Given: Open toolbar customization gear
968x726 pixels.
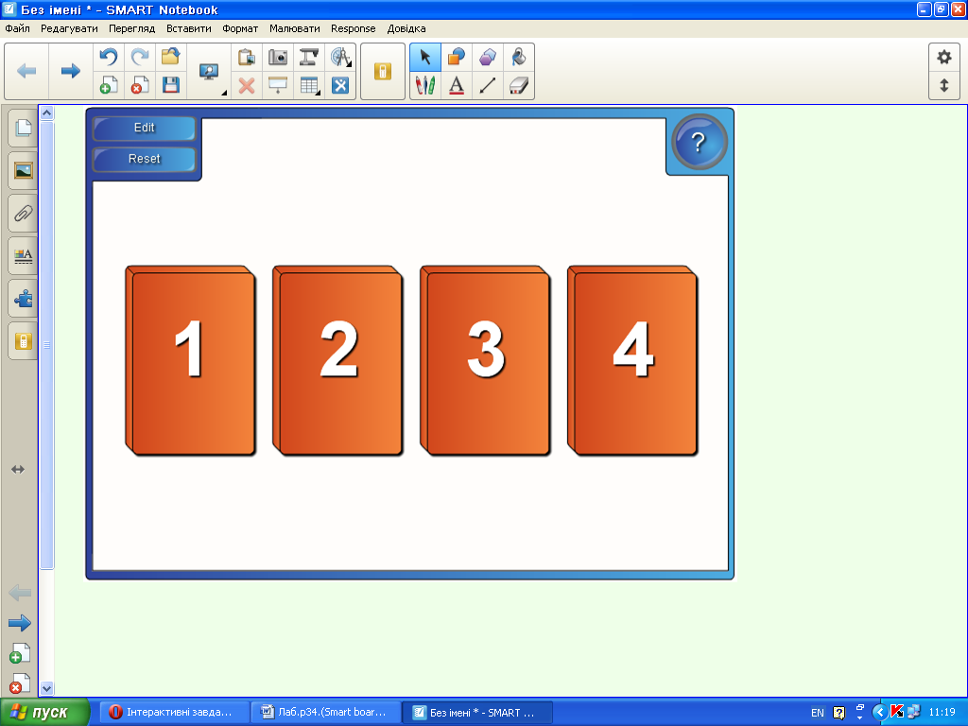Looking at the screenshot, I should click(x=944, y=58).
